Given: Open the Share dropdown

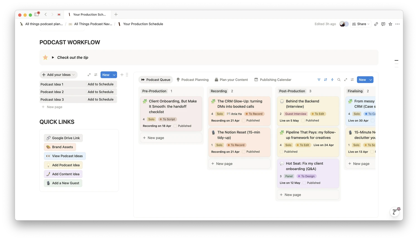Looking at the screenshot, I should pos(361,24).
